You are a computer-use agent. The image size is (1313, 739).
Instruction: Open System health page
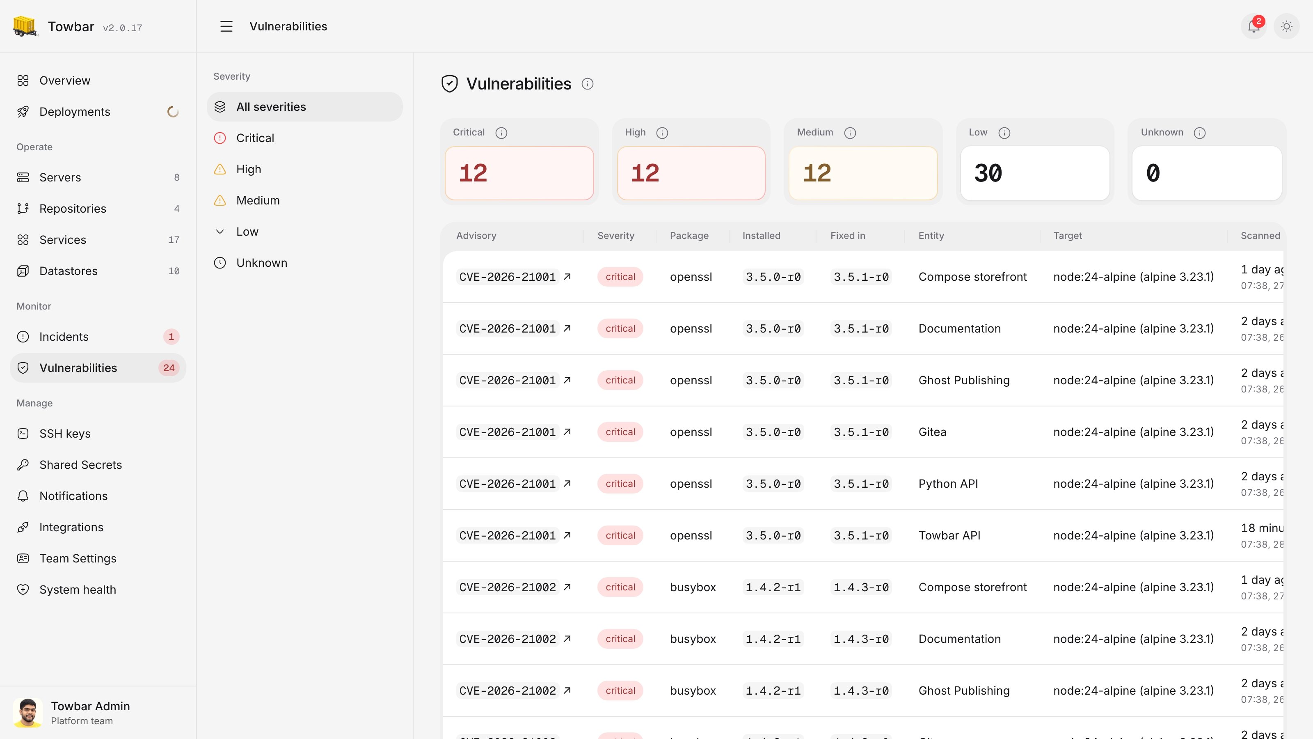coord(98,590)
